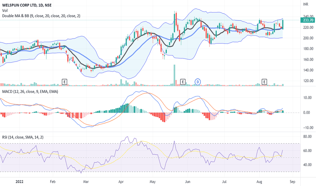The image size is (316, 186).
Task: Click the 120.00 price axis label
Action: click(308, 81)
